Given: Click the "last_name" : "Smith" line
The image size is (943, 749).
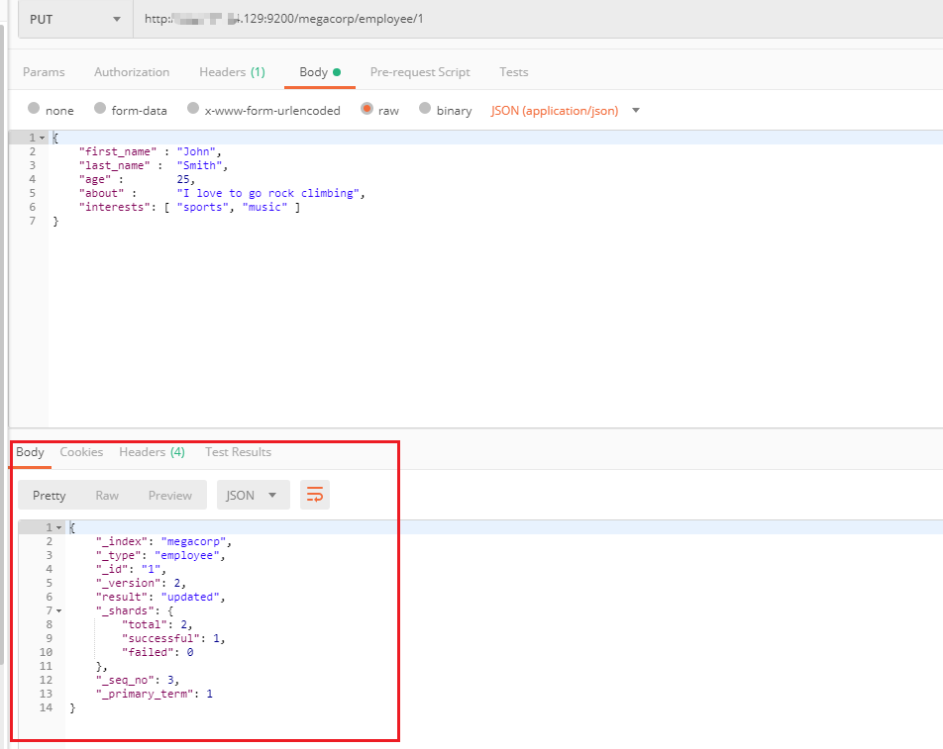Looking at the screenshot, I should click(x=154, y=165).
